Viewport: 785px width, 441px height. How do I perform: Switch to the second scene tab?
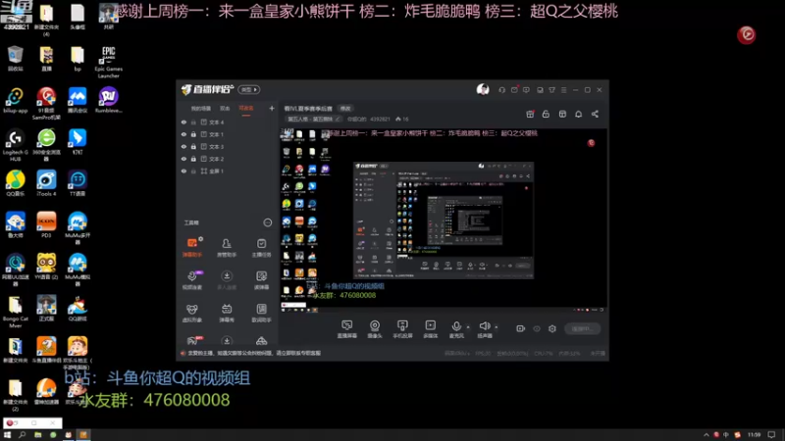225,109
